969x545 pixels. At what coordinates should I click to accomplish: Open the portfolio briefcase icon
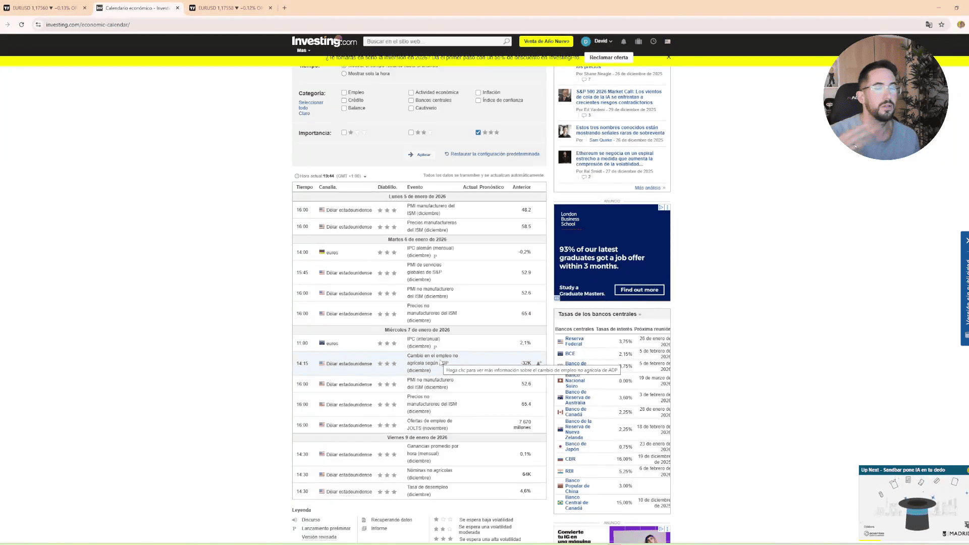tap(638, 41)
